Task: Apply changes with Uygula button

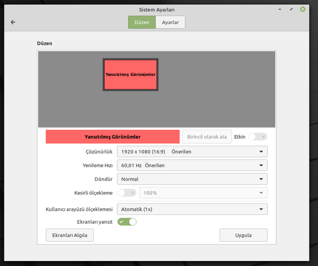Action: click(x=243, y=235)
